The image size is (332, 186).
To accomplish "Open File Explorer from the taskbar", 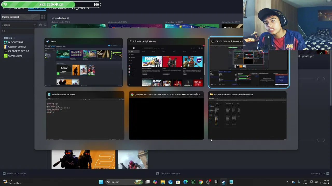I will tap(163, 182).
